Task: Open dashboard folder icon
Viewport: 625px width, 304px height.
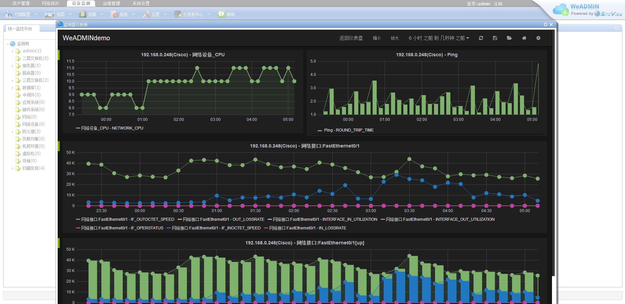Action: coord(509,38)
